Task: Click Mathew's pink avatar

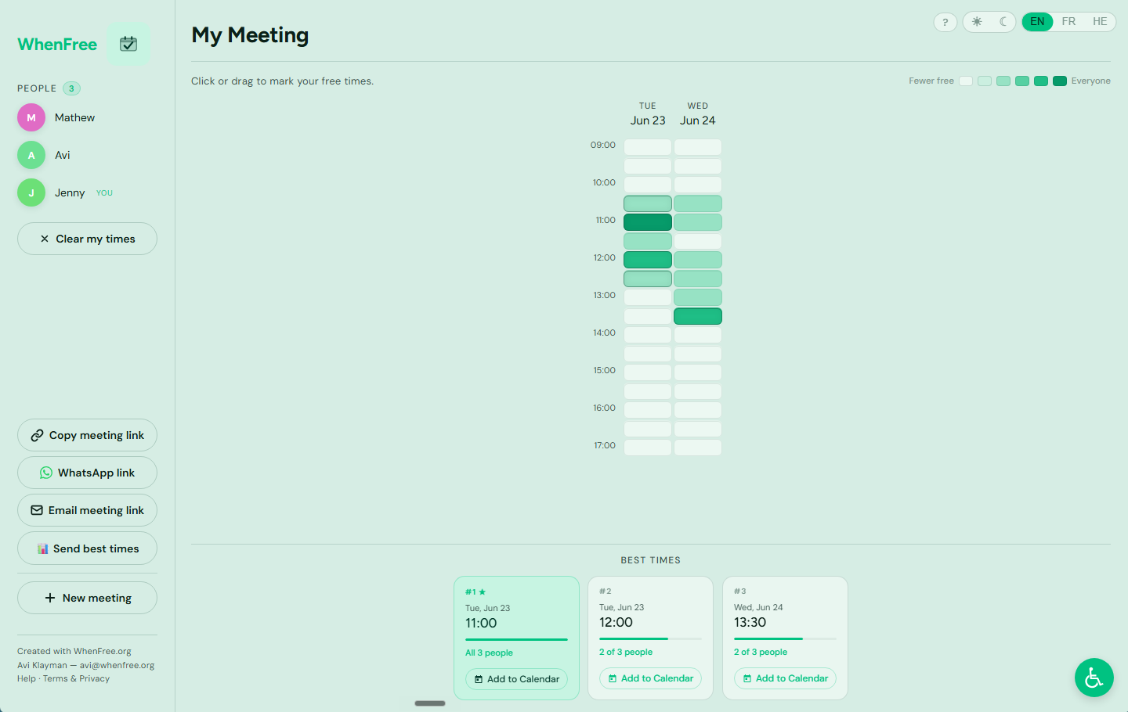Action: 31,117
